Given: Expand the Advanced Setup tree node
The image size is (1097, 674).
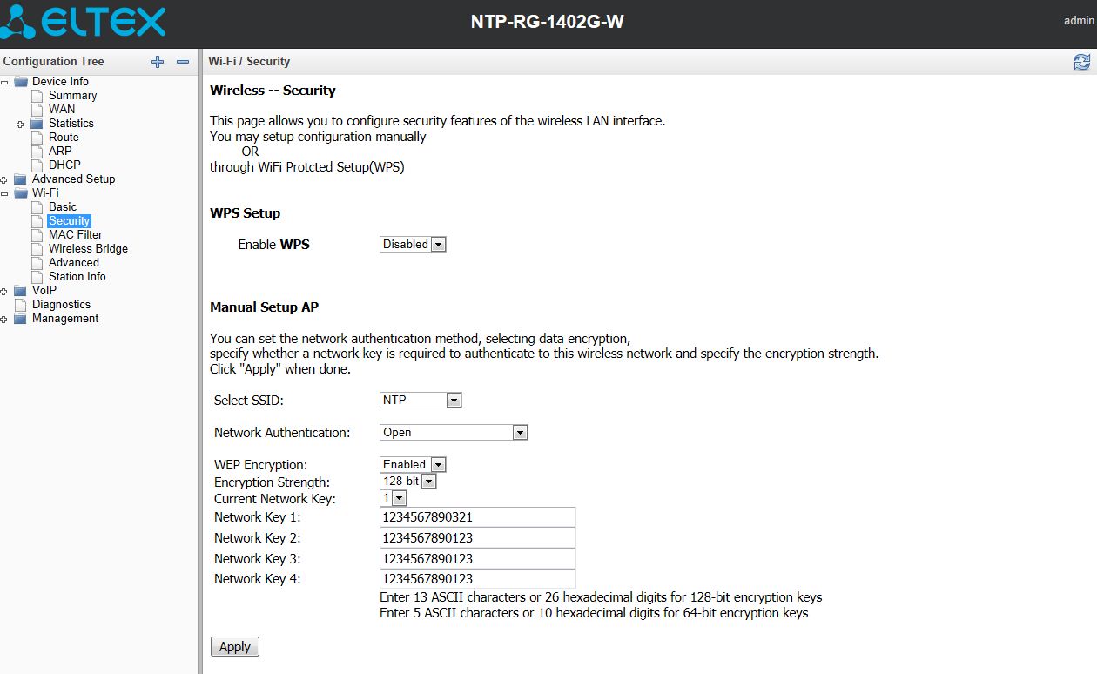Looking at the screenshot, I should [x=4, y=180].
